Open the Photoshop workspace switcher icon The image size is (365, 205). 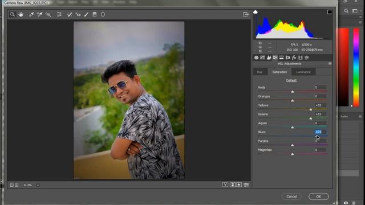coord(355,11)
